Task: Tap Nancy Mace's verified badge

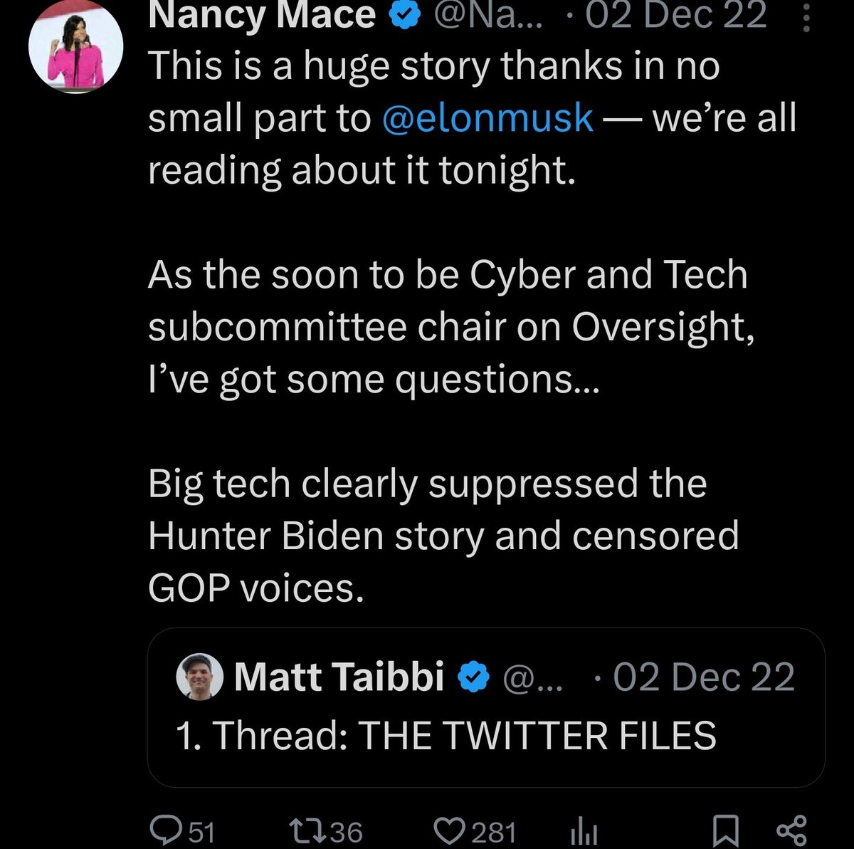Action: (402, 16)
